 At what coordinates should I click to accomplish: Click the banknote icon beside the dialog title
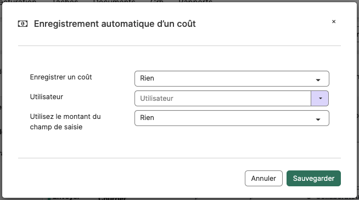tap(23, 24)
